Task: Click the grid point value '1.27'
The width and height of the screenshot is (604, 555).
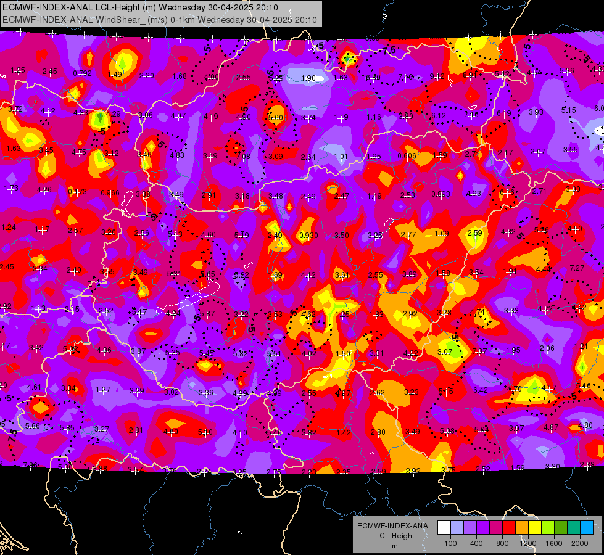Action: [103, 390]
